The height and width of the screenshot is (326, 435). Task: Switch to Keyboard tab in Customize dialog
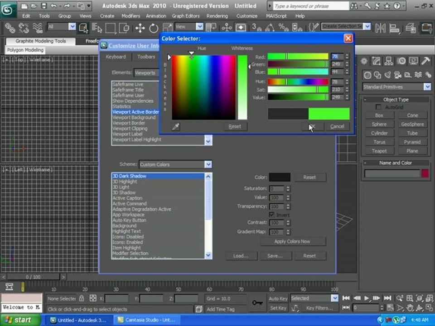pyautogui.click(x=116, y=57)
